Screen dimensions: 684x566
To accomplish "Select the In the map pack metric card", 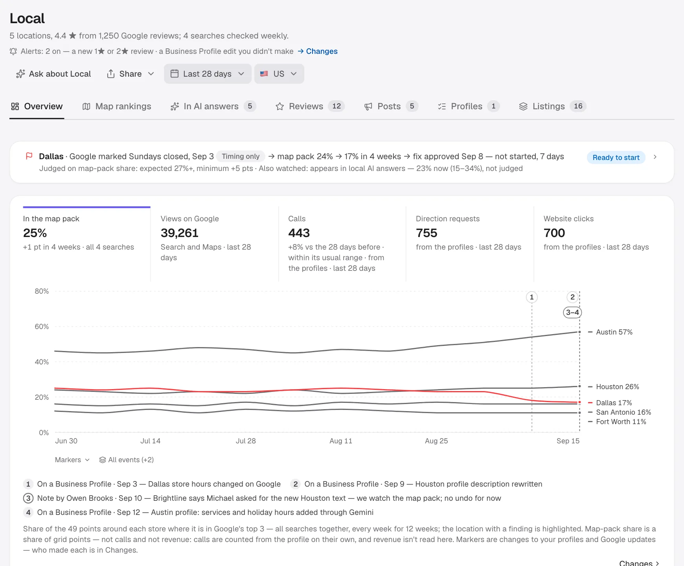I will click(x=86, y=244).
